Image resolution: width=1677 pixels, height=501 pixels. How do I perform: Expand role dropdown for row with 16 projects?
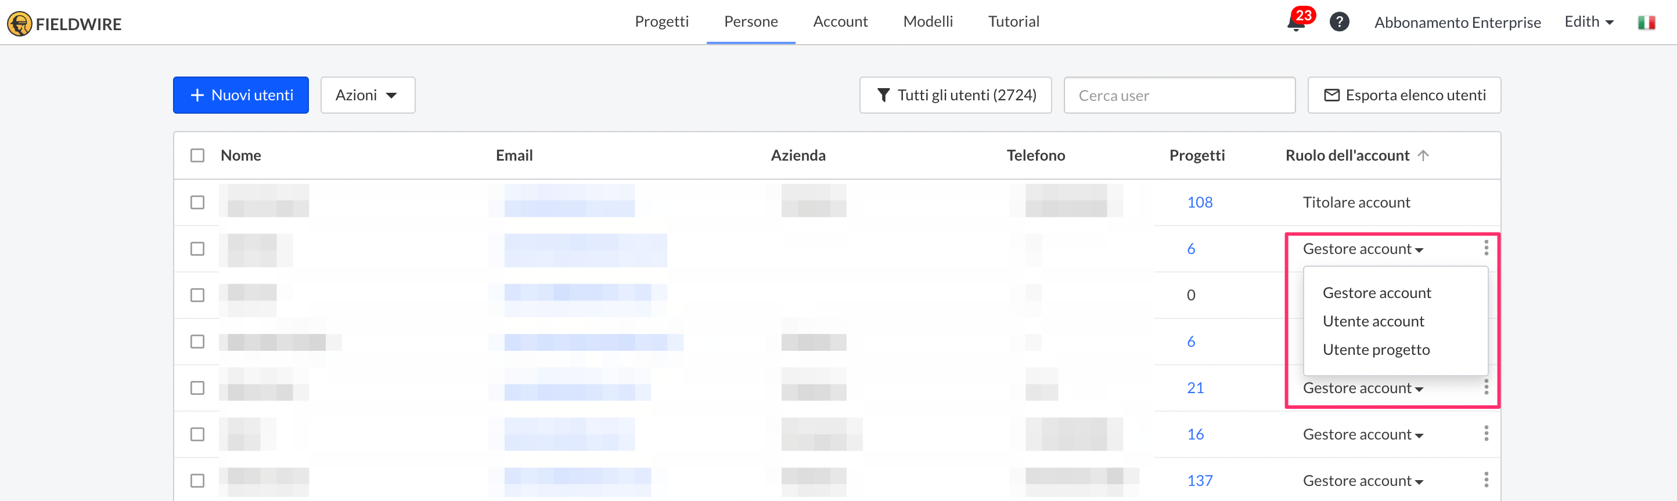[x=1362, y=434]
